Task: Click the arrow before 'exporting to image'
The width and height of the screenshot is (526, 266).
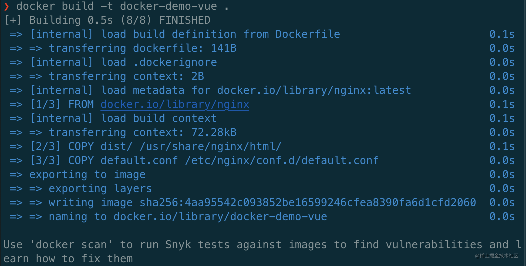Action: click(x=16, y=175)
